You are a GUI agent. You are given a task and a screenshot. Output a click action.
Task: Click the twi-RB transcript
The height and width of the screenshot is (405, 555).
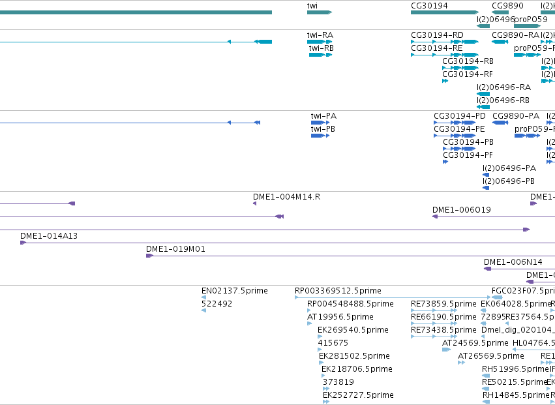[320, 55]
